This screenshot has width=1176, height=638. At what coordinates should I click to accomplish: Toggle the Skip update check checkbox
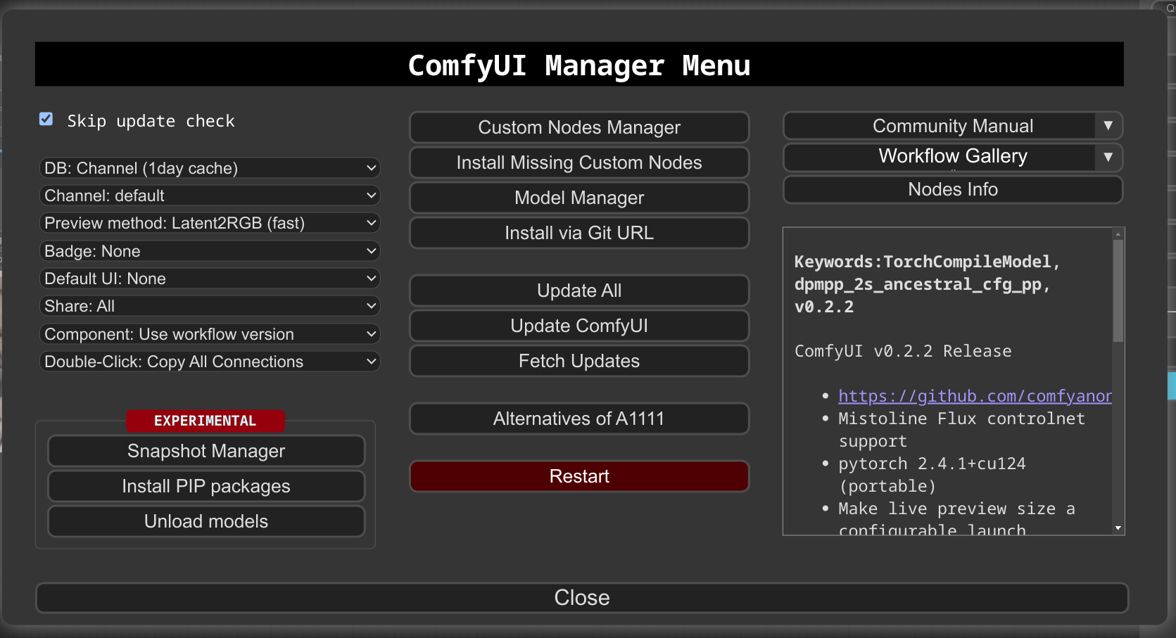point(46,120)
